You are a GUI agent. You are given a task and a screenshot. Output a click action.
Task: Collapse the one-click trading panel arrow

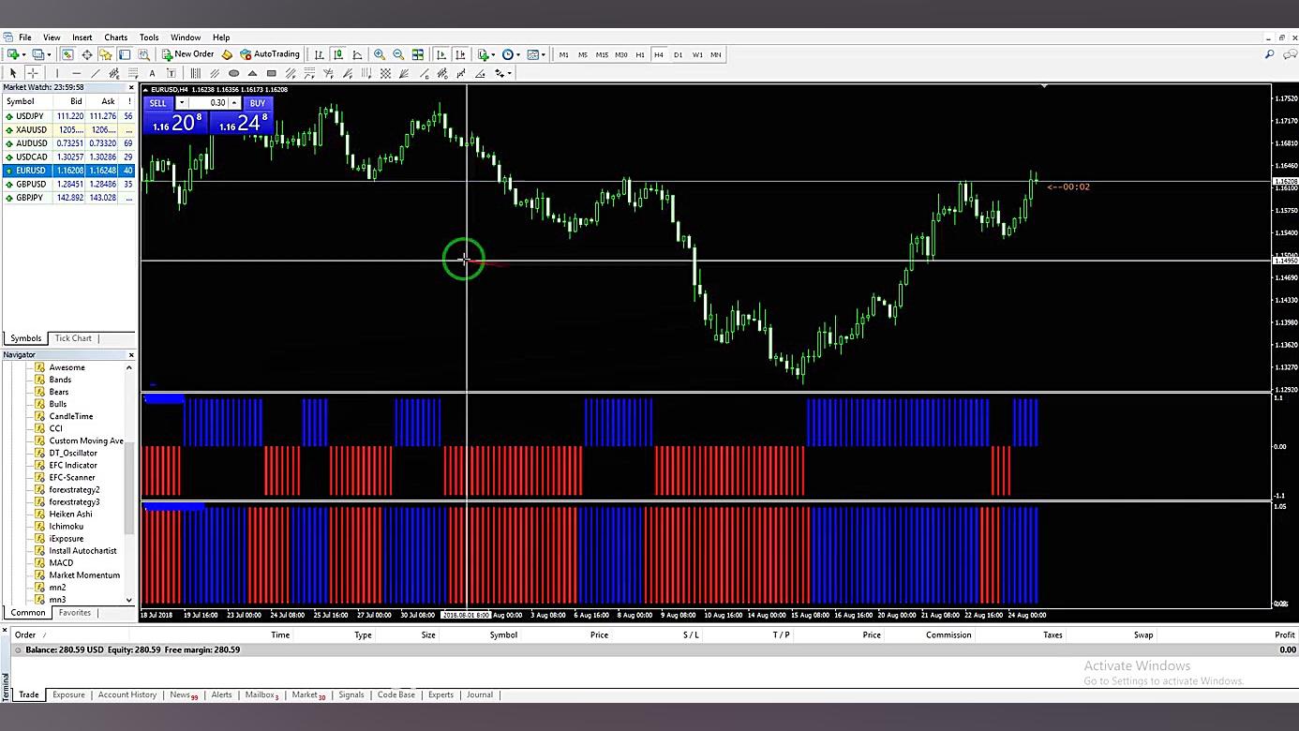[x=147, y=90]
